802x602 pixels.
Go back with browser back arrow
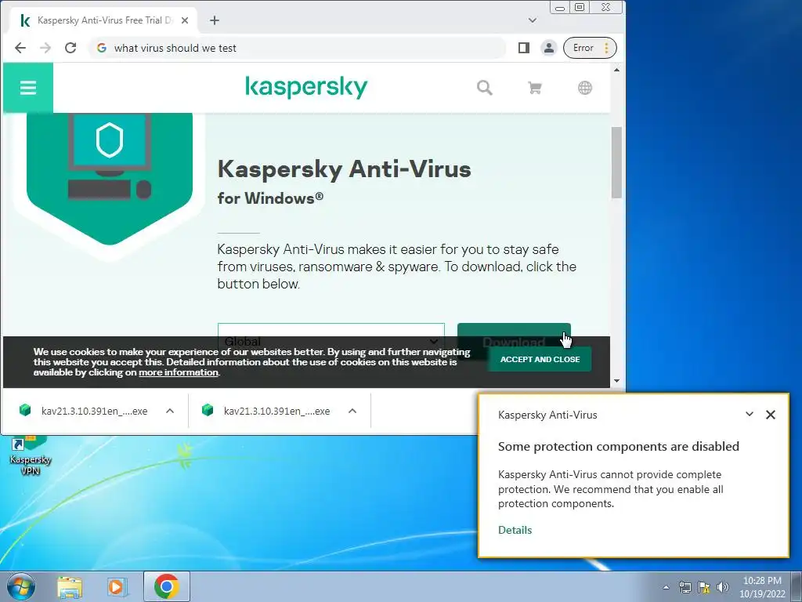pos(20,48)
